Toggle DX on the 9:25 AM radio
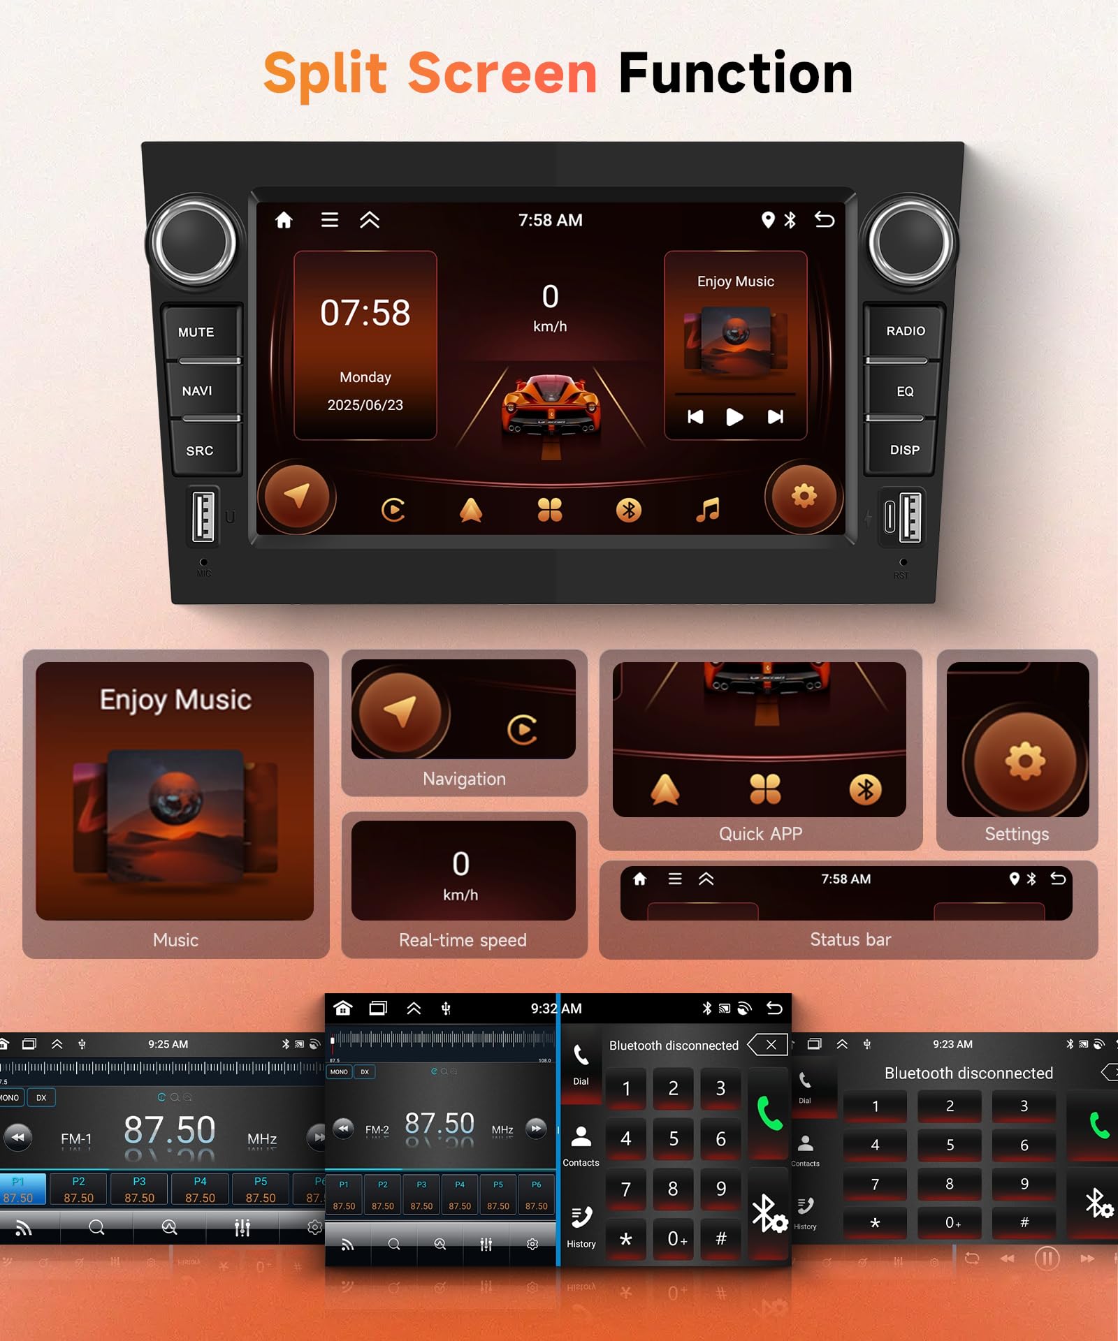 41,1097
